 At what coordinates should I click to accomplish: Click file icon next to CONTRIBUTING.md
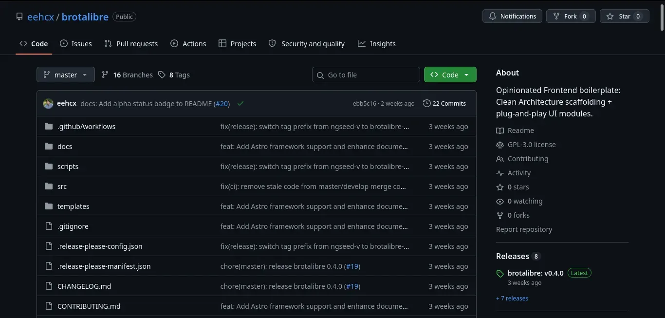point(49,306)
